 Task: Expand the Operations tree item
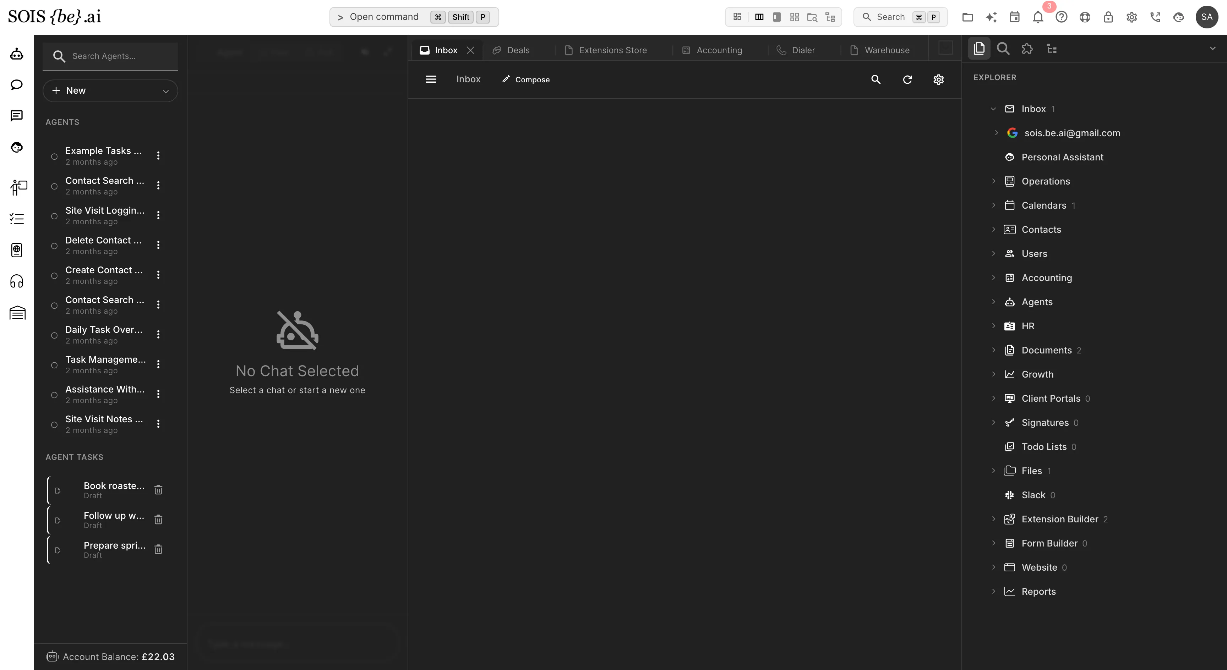[994, 181]
